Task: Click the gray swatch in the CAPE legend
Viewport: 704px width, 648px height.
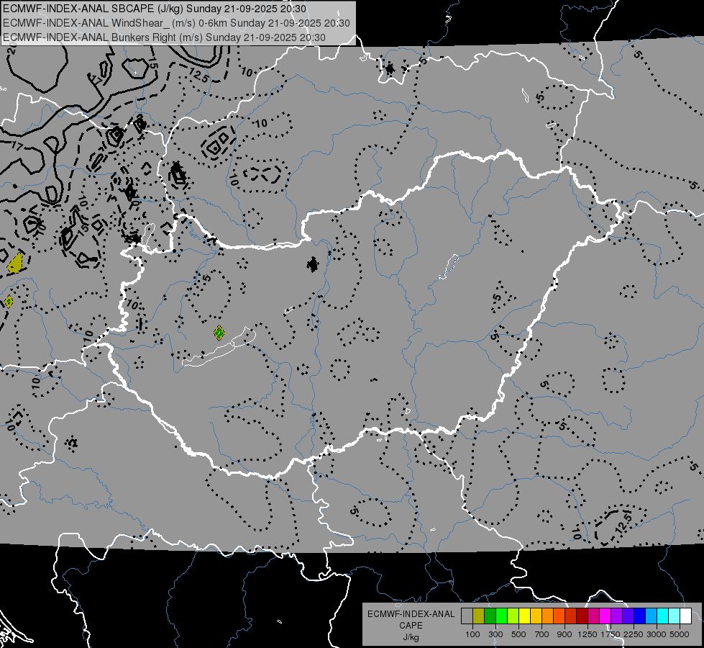Action: [467, 616]
